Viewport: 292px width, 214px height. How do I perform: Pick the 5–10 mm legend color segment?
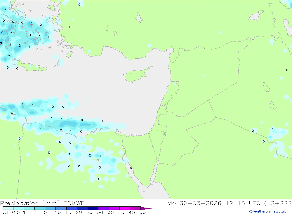click(50, 208)
